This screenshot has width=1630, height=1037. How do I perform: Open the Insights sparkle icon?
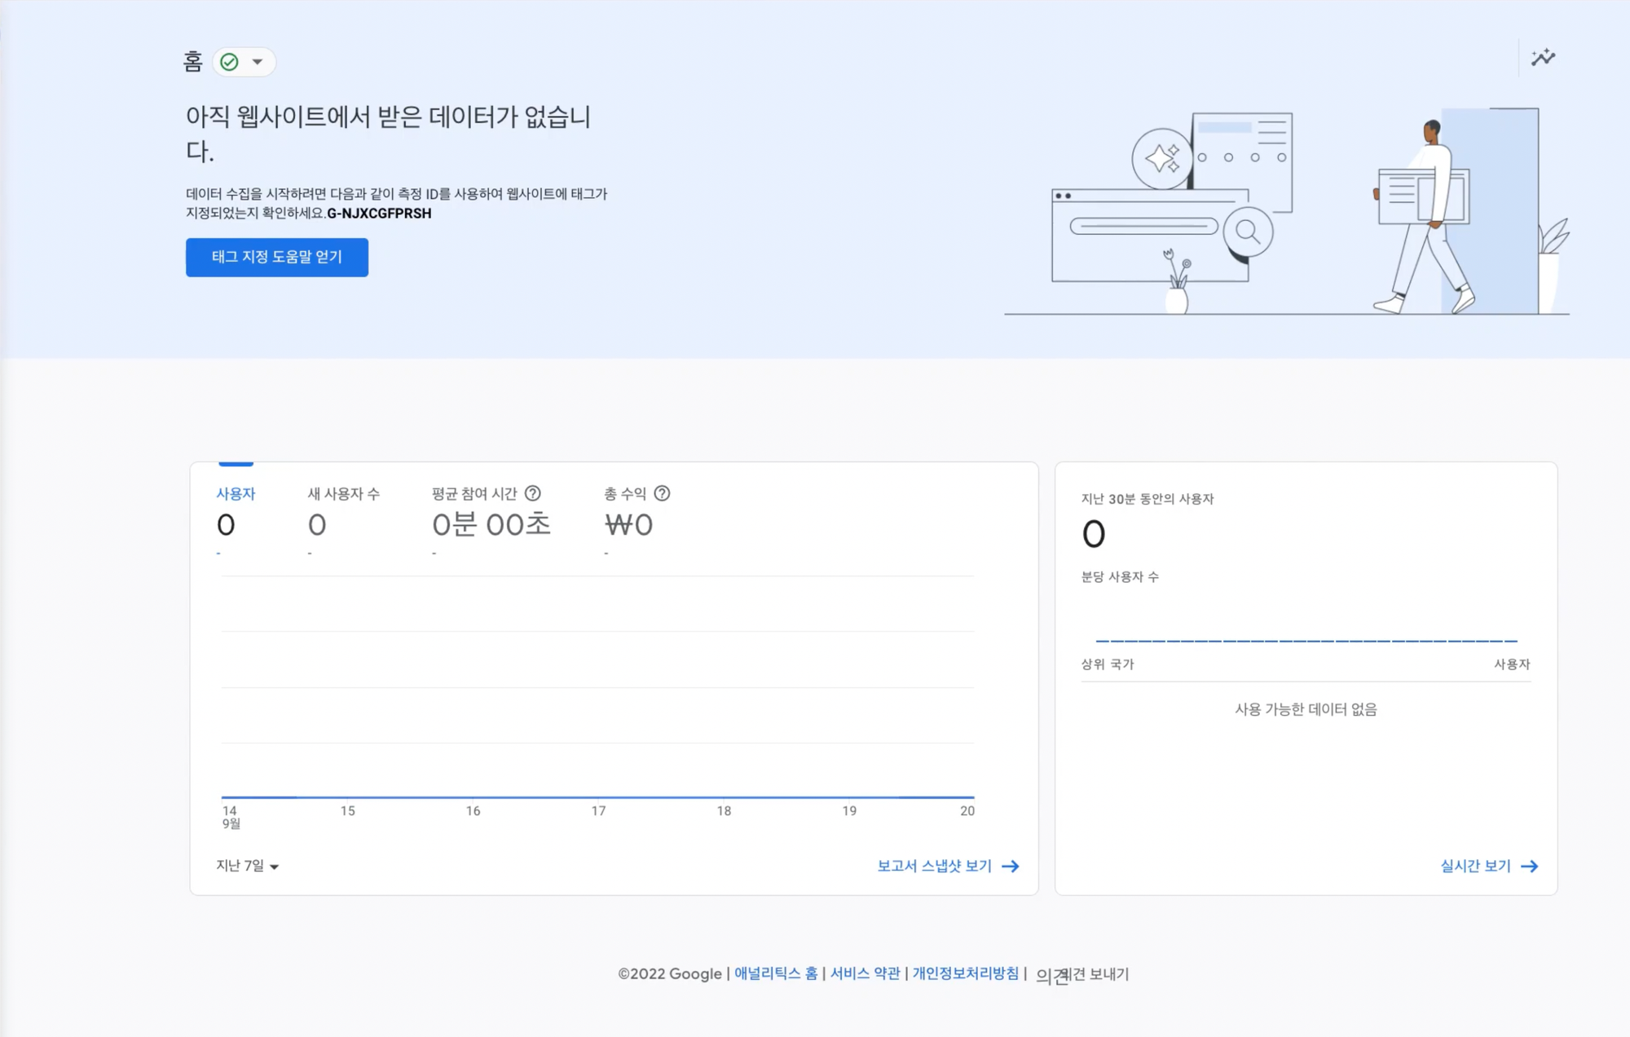pos(1543,58)
